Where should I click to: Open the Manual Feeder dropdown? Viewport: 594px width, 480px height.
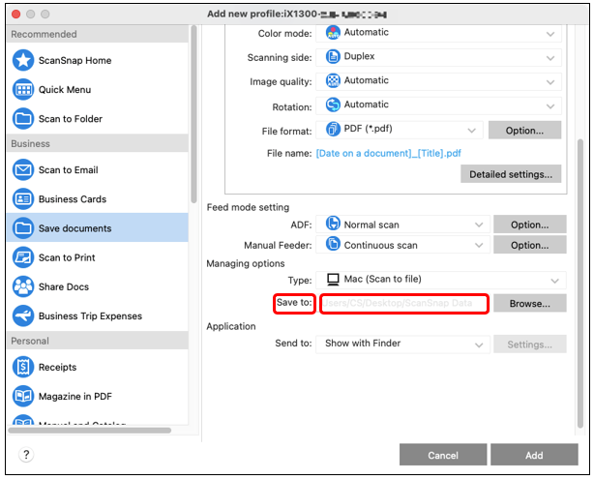(403, 245)
